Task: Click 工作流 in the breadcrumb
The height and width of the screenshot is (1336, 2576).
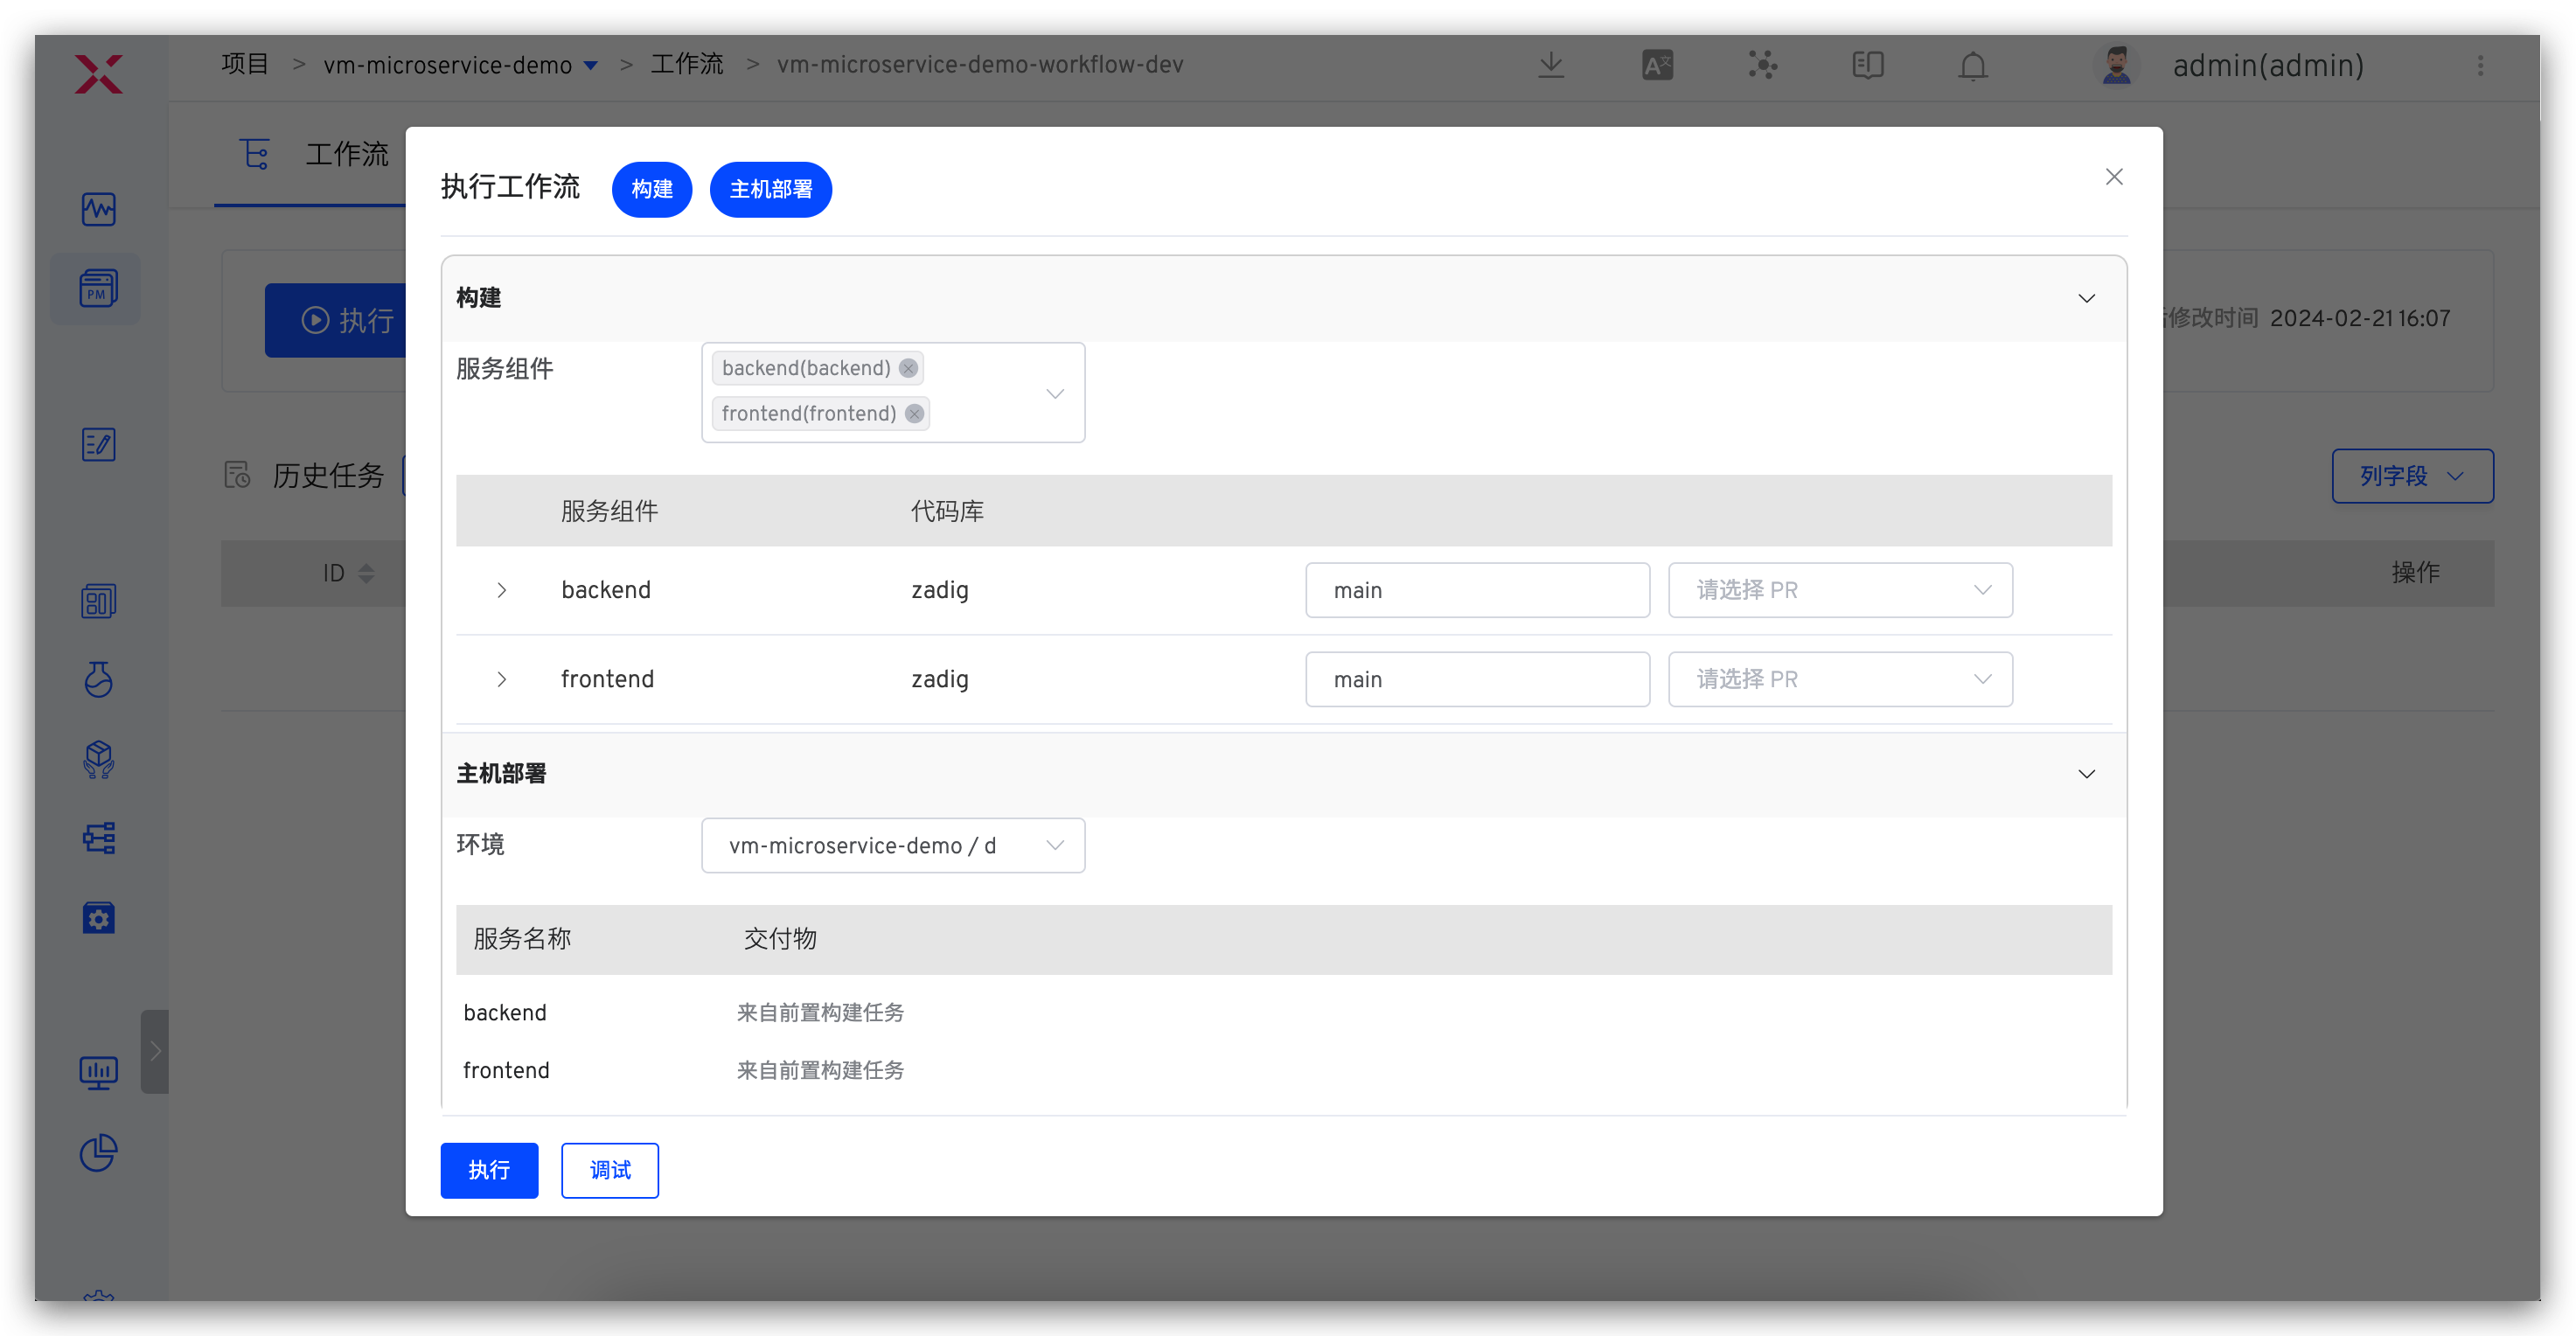Action: [x=686, y=65]
